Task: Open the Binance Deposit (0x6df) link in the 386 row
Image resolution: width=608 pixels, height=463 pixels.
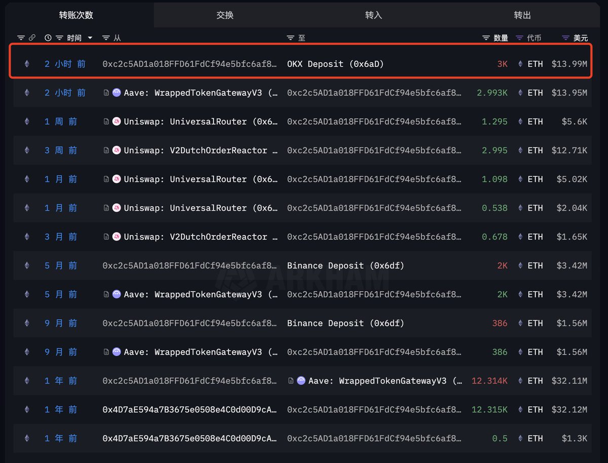Action: pyautogui.click(x=346, y=323)
